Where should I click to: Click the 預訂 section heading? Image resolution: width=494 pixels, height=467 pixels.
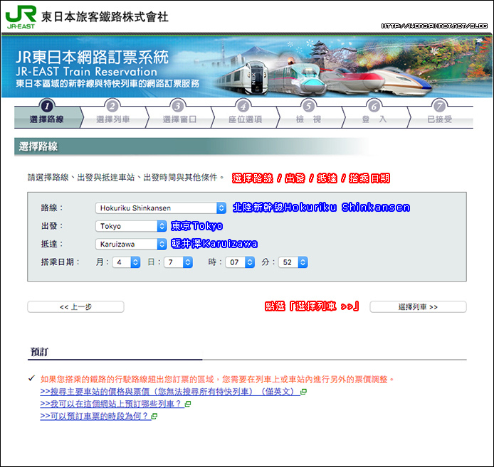[39, 352]
